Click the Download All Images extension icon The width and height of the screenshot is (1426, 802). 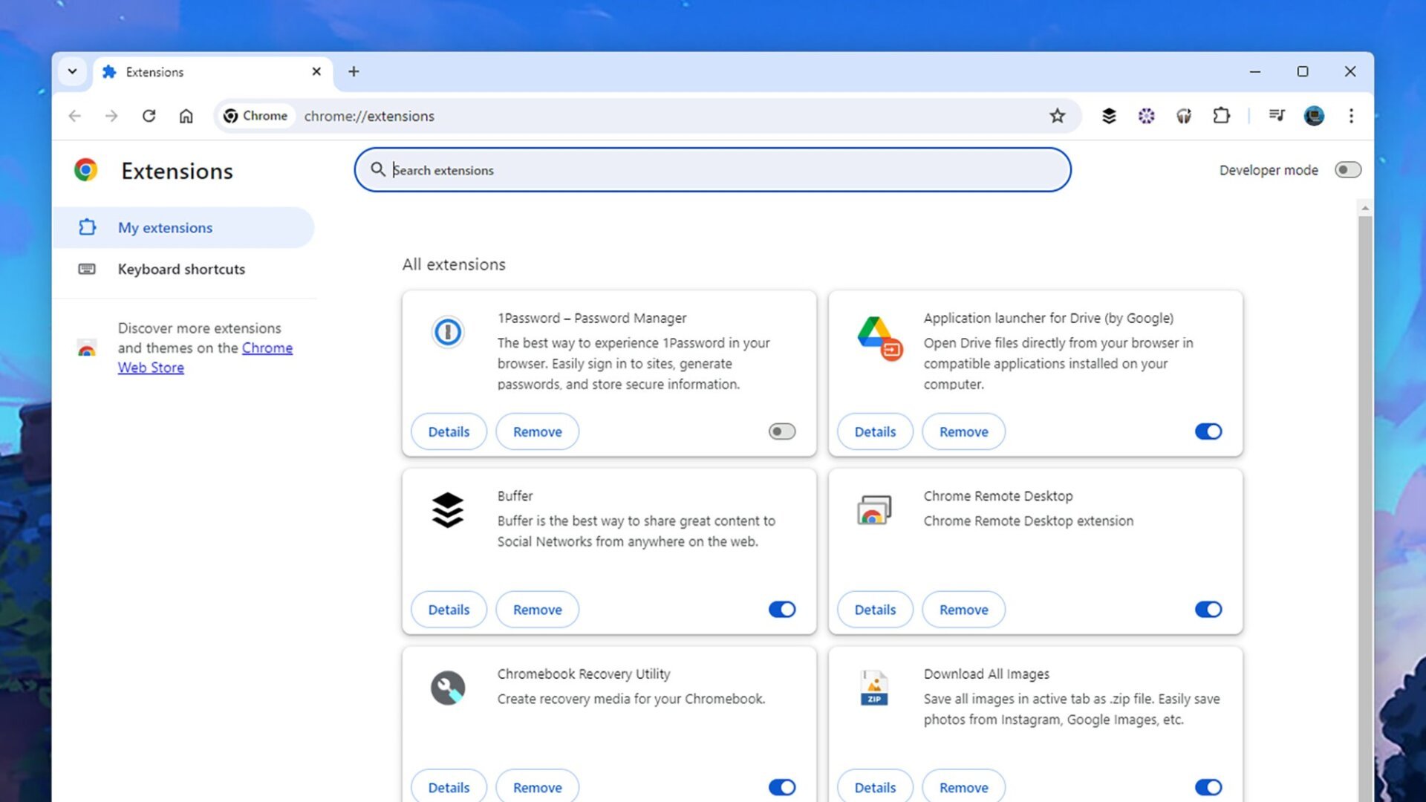[x=873, y=686]
